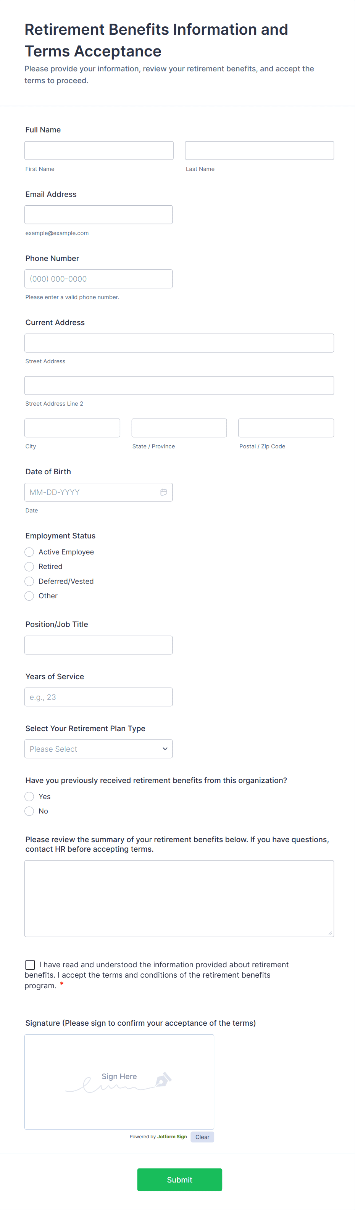
Task: Select the Active Employee radio button
Action: 29,552
